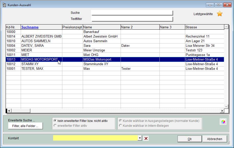
Task: Select customer row AUTOS SAMMELN
Action: click(115, 41)
